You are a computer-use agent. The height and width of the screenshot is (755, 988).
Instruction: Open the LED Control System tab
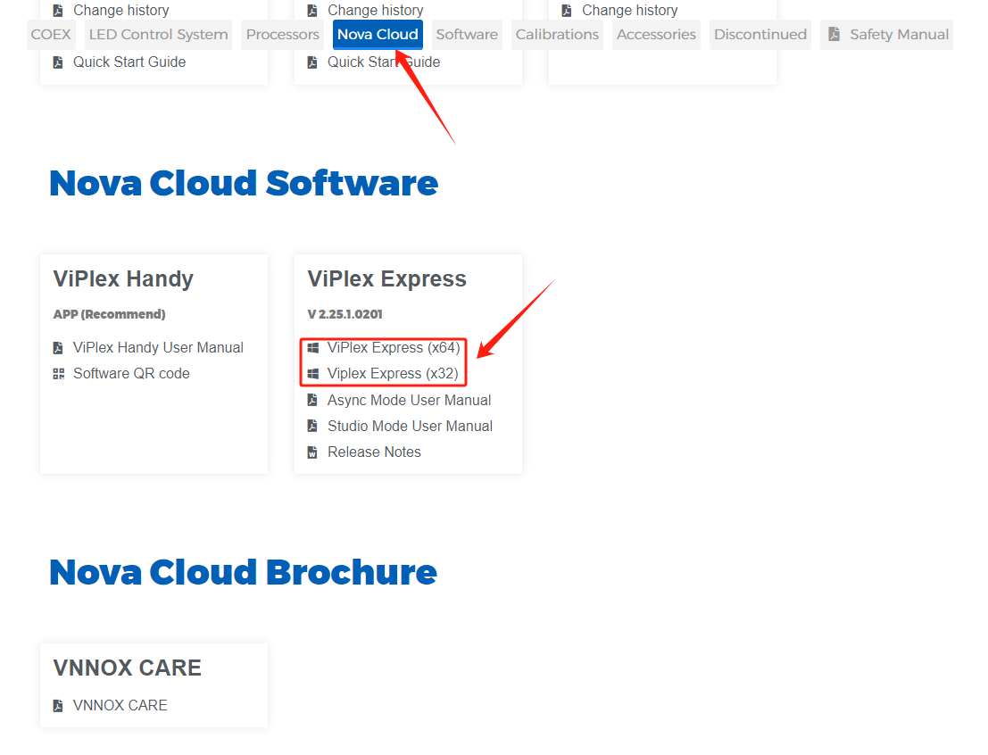[x=158, y=35]
